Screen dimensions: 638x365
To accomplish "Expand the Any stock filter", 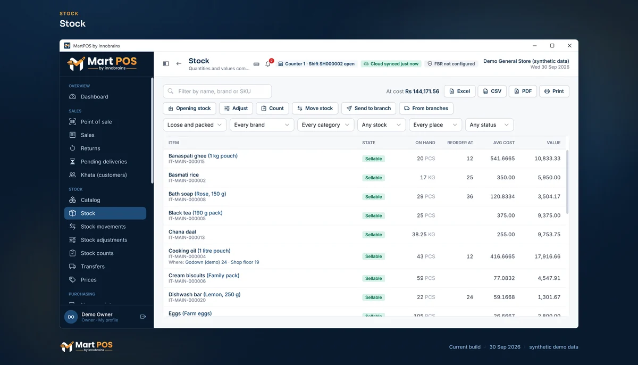I will (382, 125).
